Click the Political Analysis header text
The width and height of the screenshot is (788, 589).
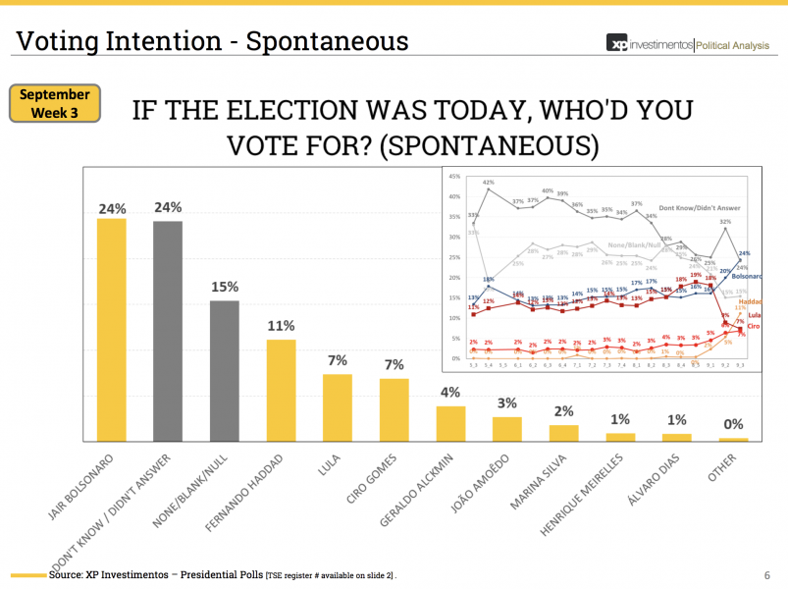coord(734,43)
